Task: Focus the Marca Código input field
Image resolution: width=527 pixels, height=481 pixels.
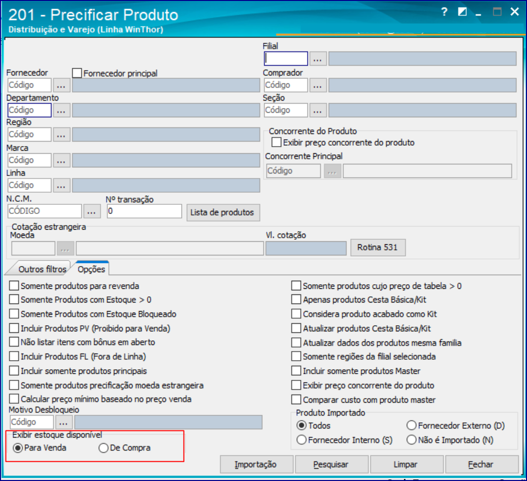Action: [x=29, y=160]
